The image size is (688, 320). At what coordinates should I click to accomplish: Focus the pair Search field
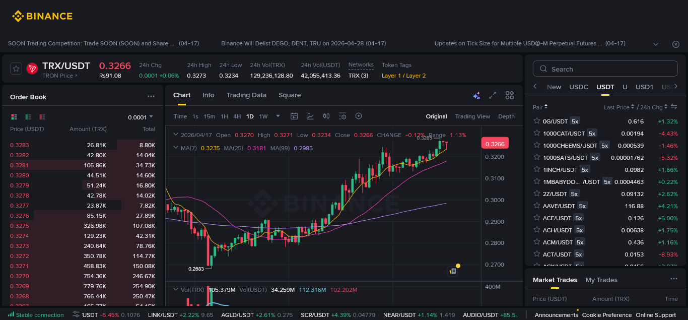(x=605, y=69)
